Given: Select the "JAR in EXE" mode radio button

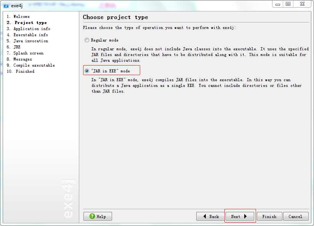Looking at the screenshot, I should [87, 71].
